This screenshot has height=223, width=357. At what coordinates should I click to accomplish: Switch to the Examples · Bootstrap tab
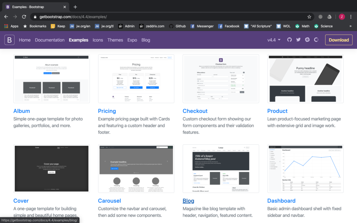[36, 7]
